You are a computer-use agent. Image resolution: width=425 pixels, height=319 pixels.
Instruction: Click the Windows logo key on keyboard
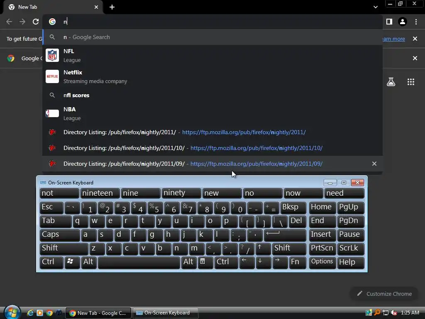(72, 263)
